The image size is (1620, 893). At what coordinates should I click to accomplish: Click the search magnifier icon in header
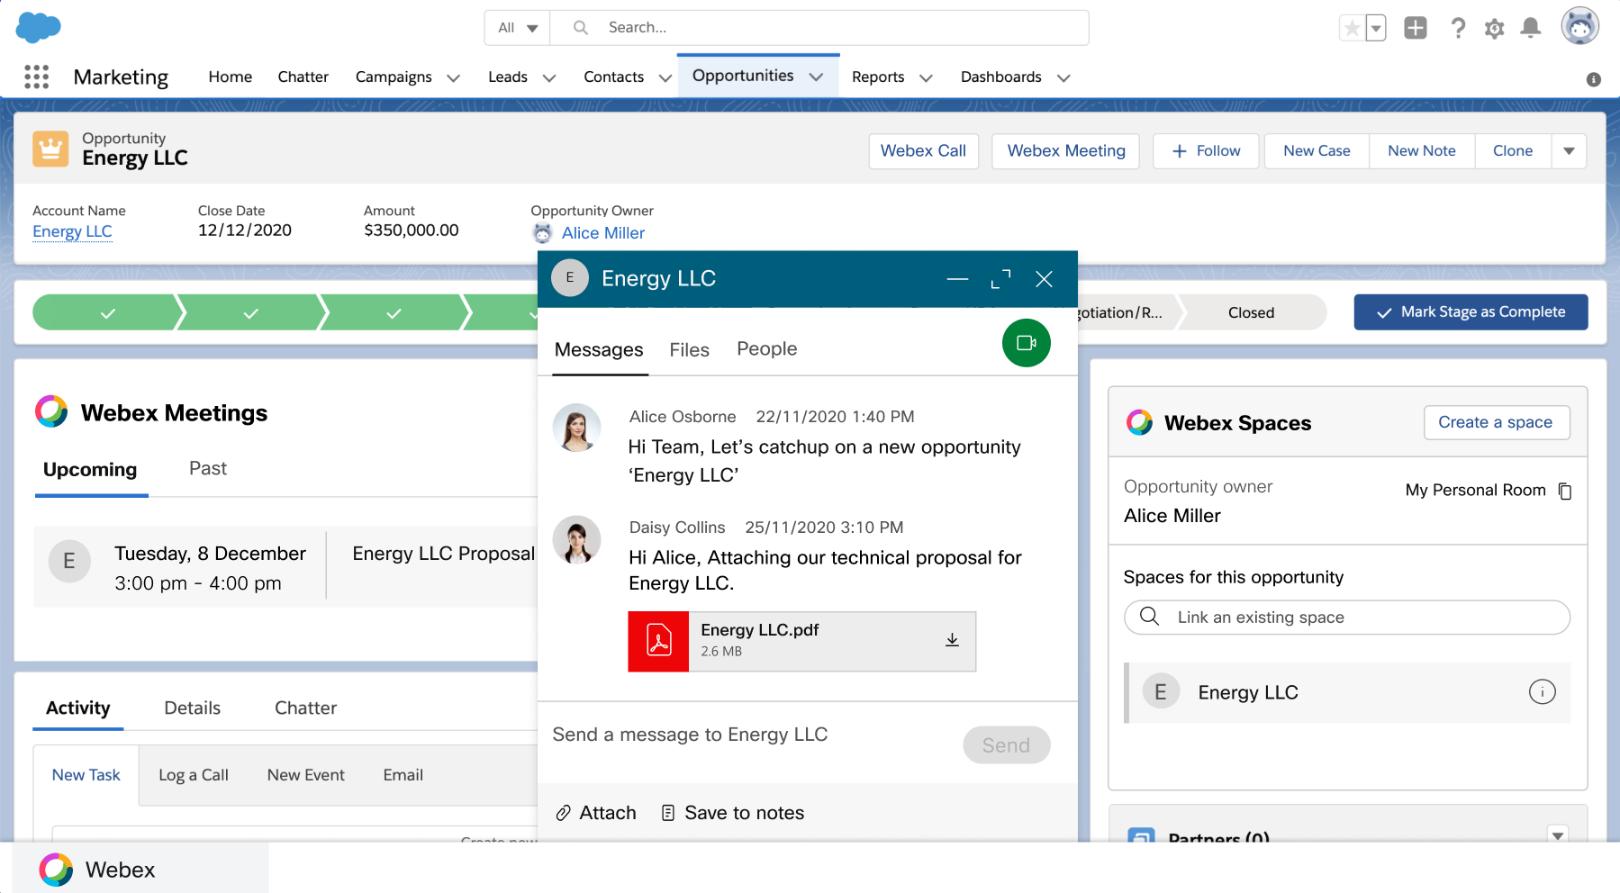point(581,28)
